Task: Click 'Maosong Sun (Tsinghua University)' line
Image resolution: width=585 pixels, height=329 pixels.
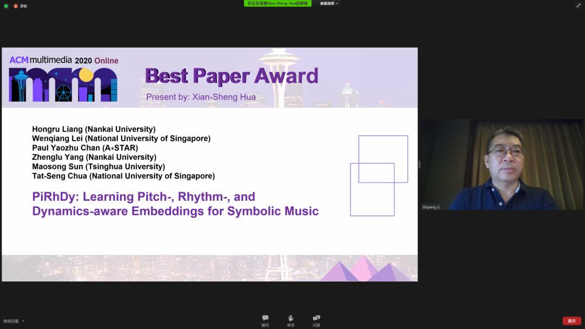Action: coord(99,166)
